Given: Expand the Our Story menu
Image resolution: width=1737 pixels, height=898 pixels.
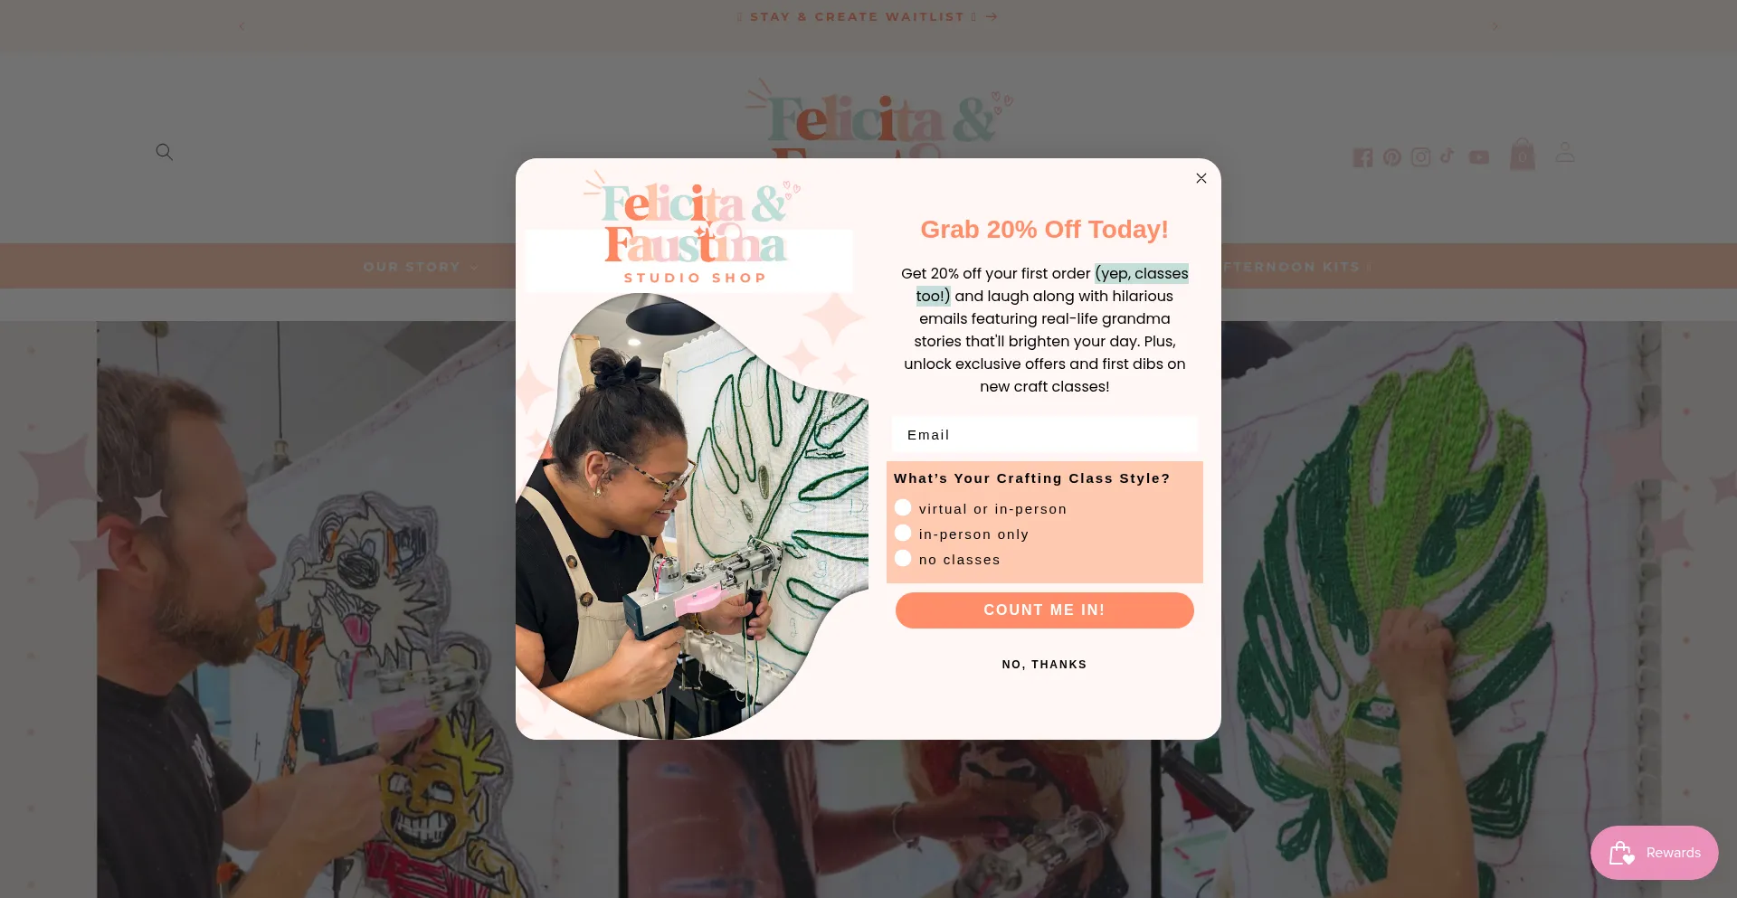Looking at the screenshot, I should 421,267.
